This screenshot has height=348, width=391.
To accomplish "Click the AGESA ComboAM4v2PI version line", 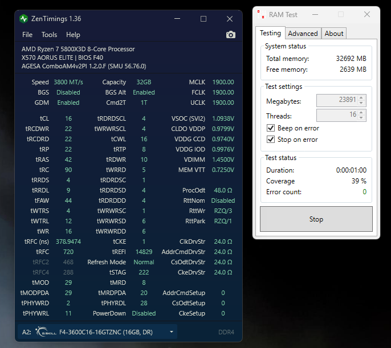I will pyautogui.click(x=84, y=66).
